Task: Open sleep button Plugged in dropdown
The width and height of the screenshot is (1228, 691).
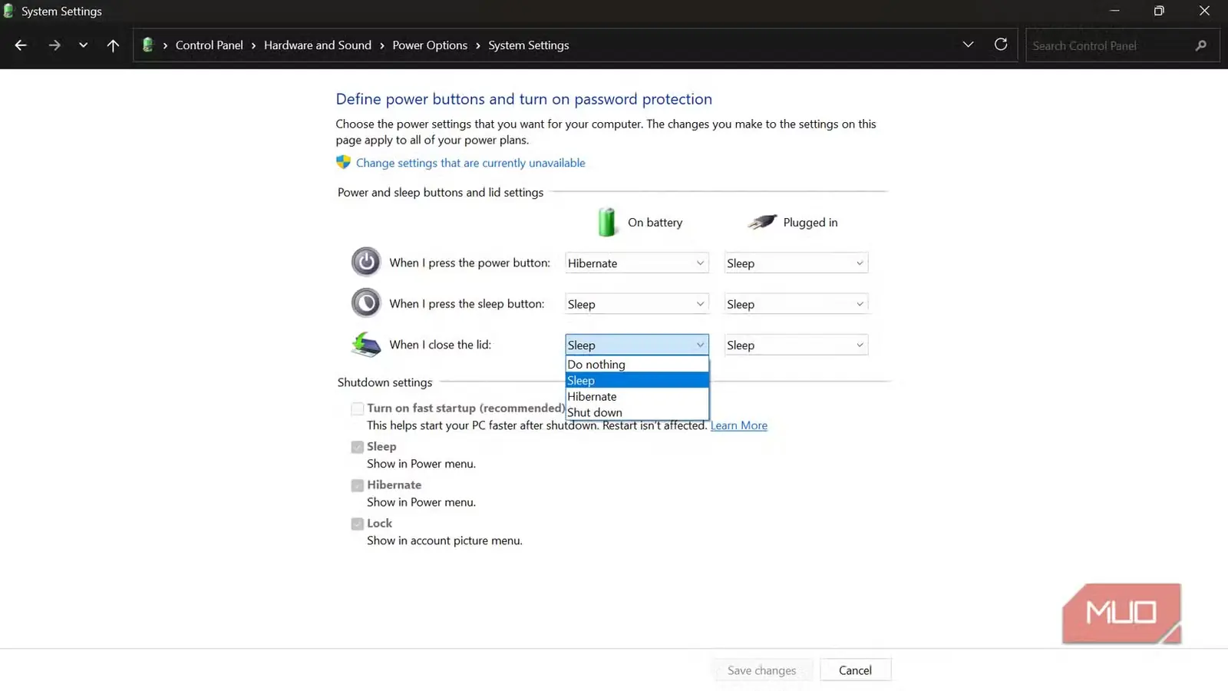Action: [x=796, y=304]
